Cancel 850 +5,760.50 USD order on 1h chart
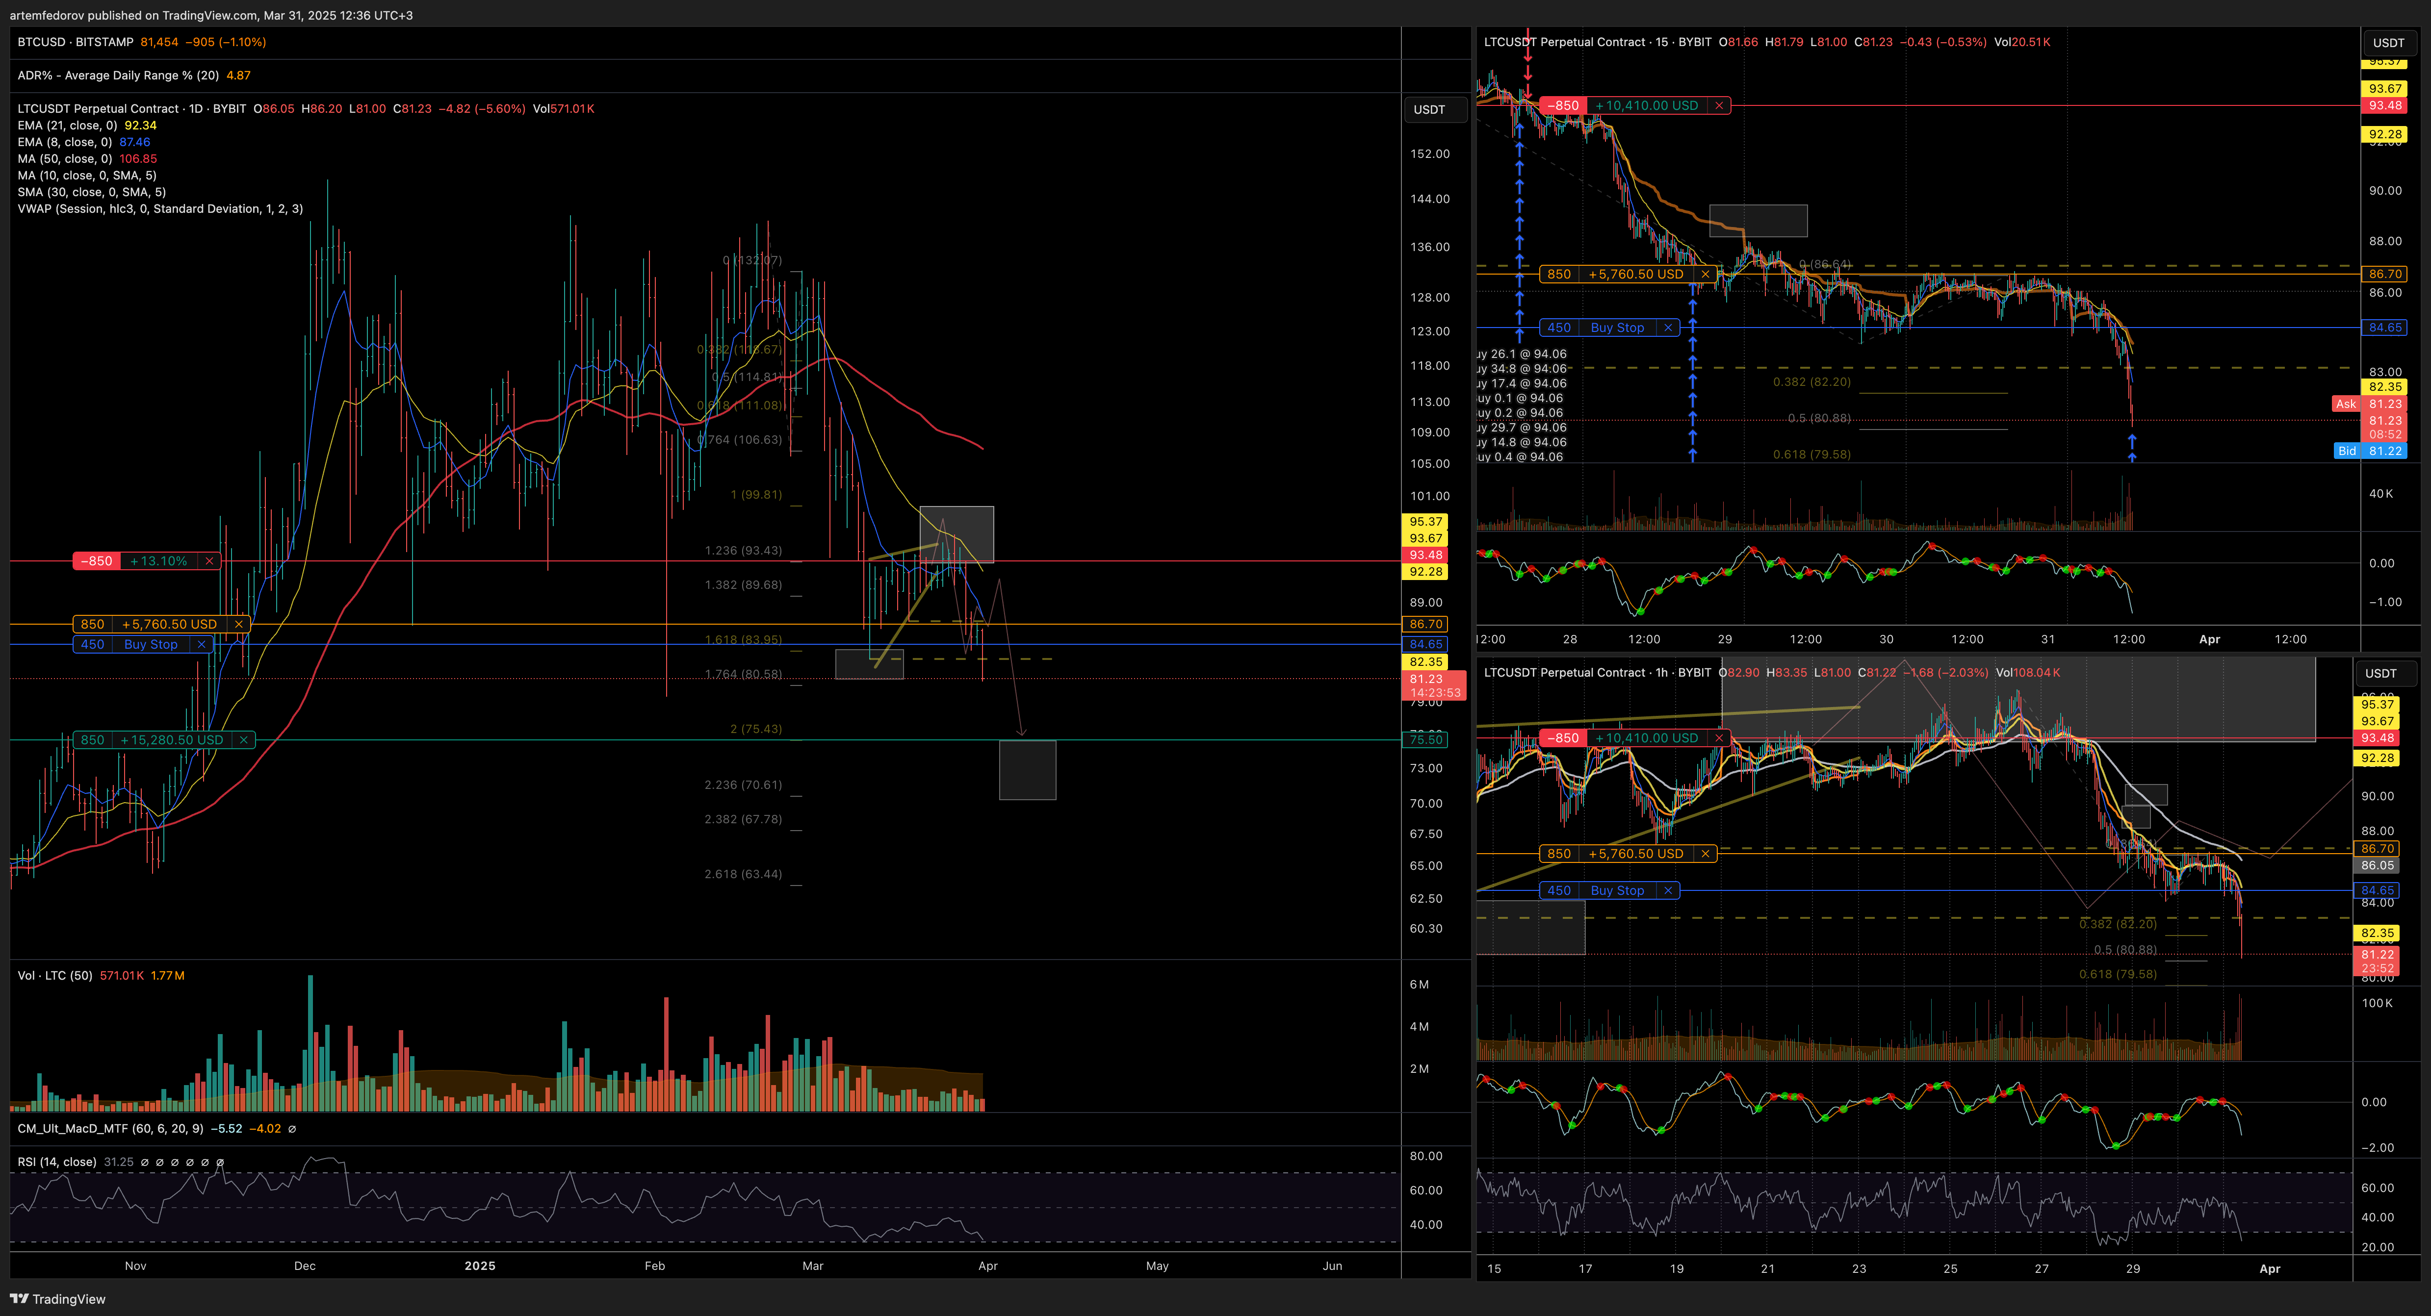The width and height of the screenshot is (2431, 1316). click(1706, 854)
